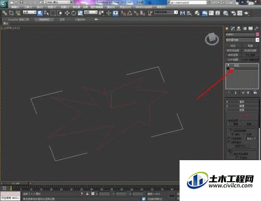Toggle the Show Vertex Numbers checkbox
This screenshot has height=201, width=261.
tap(231, 154)
